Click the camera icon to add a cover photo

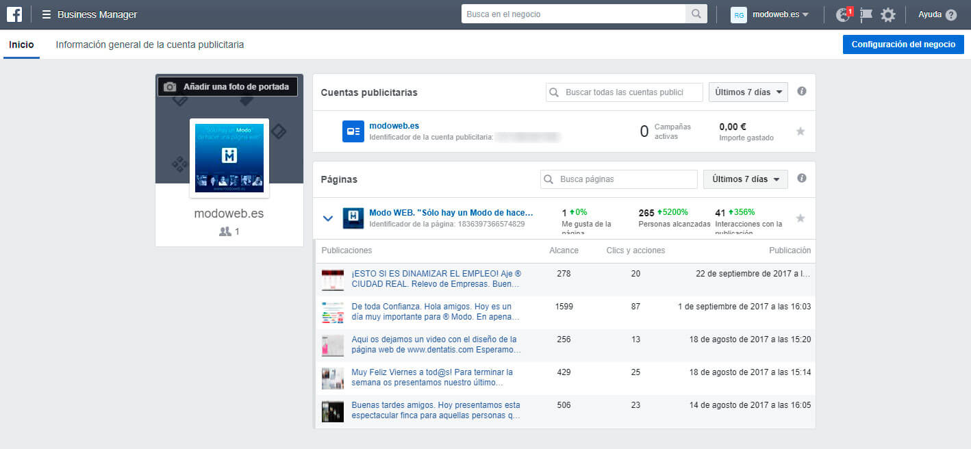point(170,87)
